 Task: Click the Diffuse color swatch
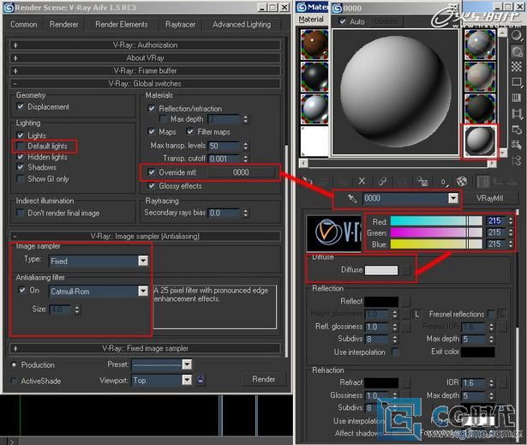381,270
